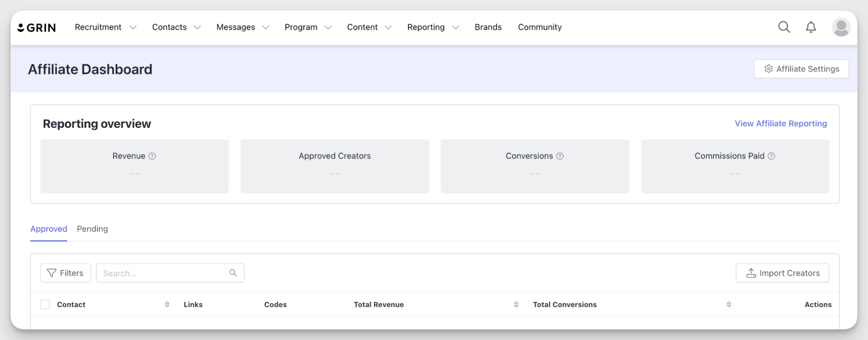Click the Revenue help question icon

(152, 156)
